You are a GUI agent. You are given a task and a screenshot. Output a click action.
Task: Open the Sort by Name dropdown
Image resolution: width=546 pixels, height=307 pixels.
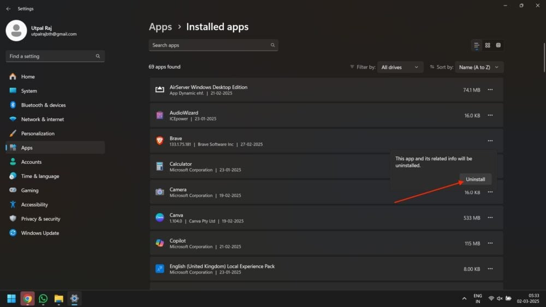(x=479, y=67)
